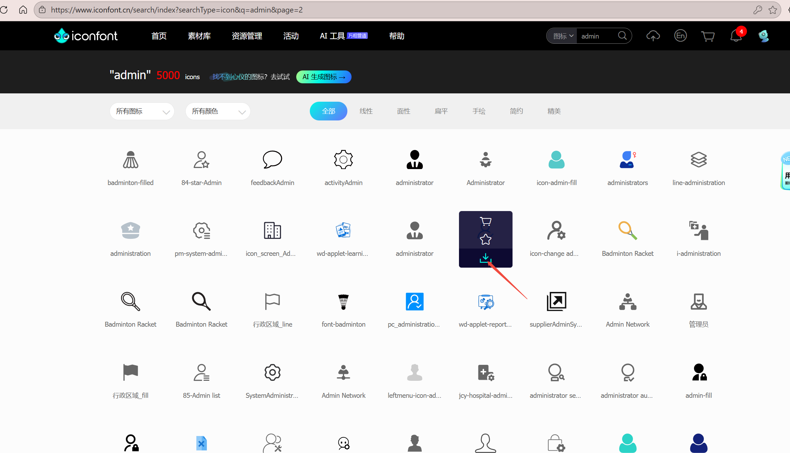Click the download icon on hovered card
The height and width of the screenshot is (453, 790).
(485, 258)
